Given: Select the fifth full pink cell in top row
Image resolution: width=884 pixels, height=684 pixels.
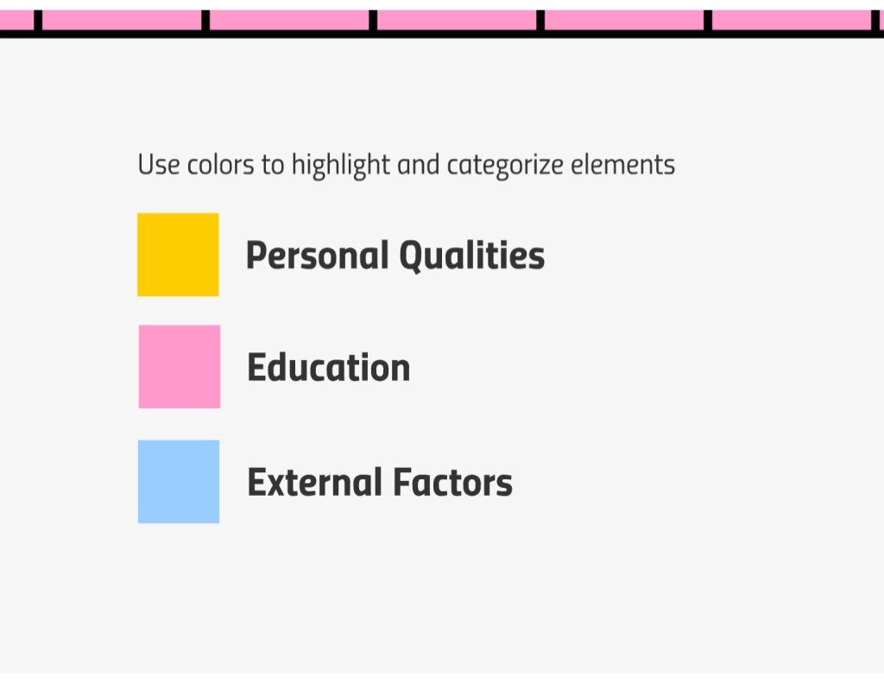Looking at the screenshot, I should [792, 20].
